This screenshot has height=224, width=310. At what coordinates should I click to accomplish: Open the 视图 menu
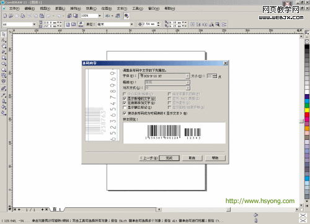pos(45,9)
